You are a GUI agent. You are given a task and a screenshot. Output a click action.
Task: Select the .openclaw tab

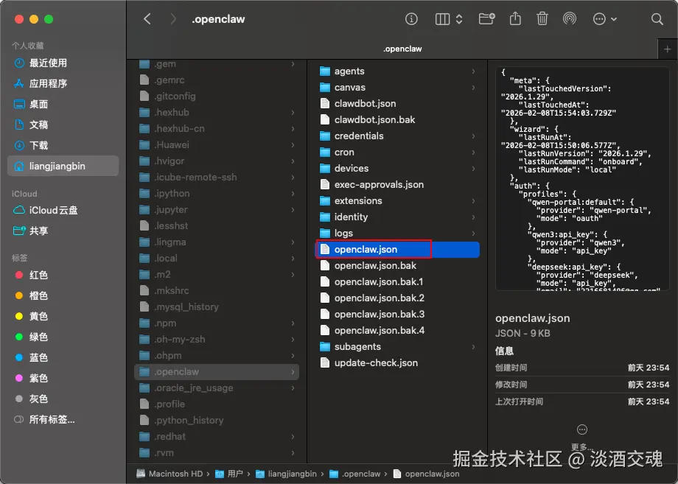(x=402, y=49)
